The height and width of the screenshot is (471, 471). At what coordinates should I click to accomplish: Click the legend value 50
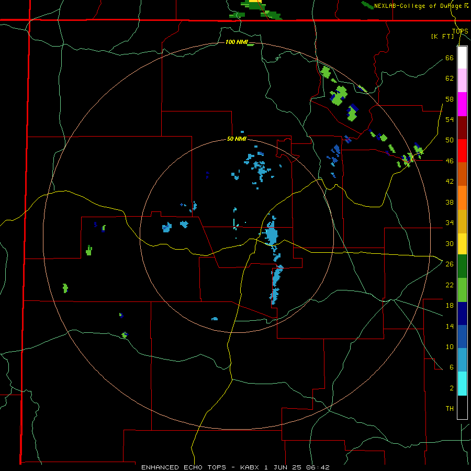coord(450,140)
